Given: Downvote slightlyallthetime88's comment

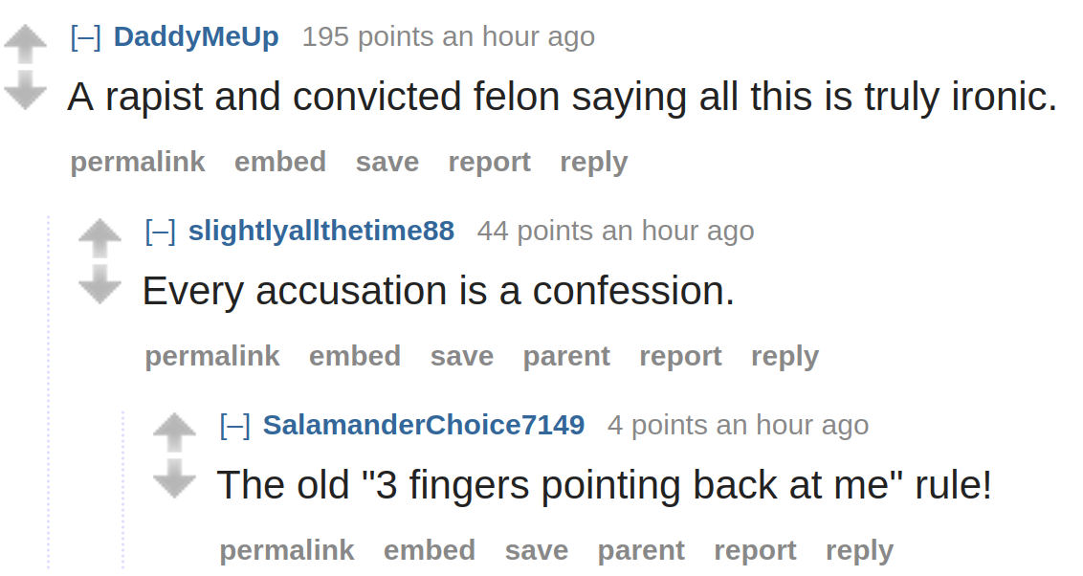Looking at the screenshot, I should point(99,284).
